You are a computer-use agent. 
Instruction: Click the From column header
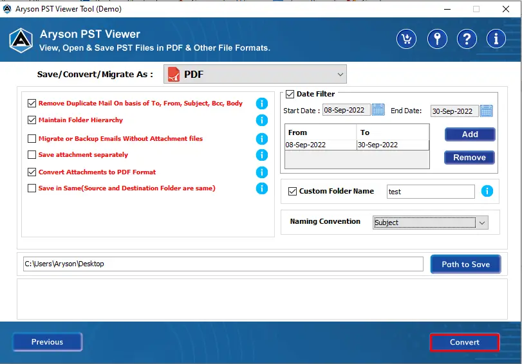(321, 132)
